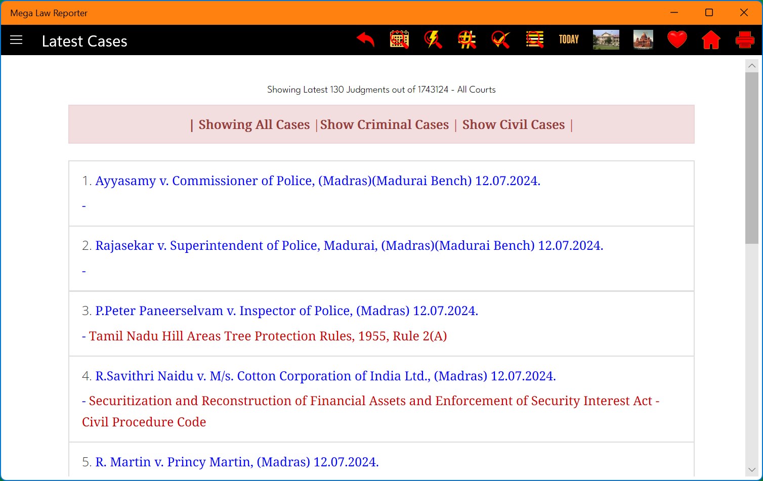Click the lightning bolt quick search icon
Screen dimensions: 763x481
pyautogui.click(x=433, y=39)
